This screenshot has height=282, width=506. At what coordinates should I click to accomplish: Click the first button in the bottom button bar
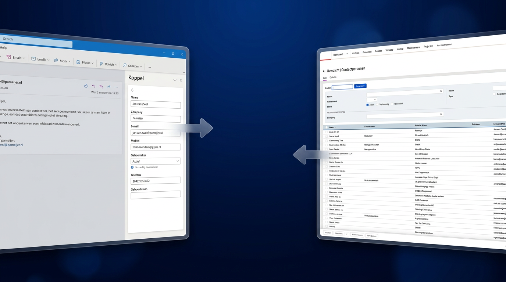[x=328, y=233]
